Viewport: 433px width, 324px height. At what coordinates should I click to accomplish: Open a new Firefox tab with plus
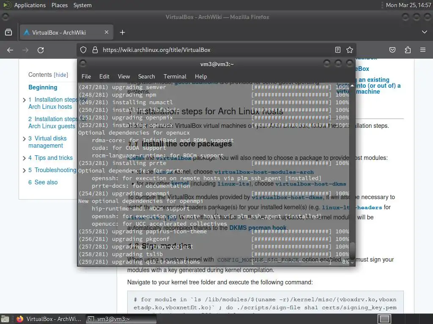122,32
